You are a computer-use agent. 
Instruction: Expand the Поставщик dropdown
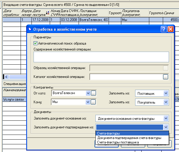coord(166,93)
